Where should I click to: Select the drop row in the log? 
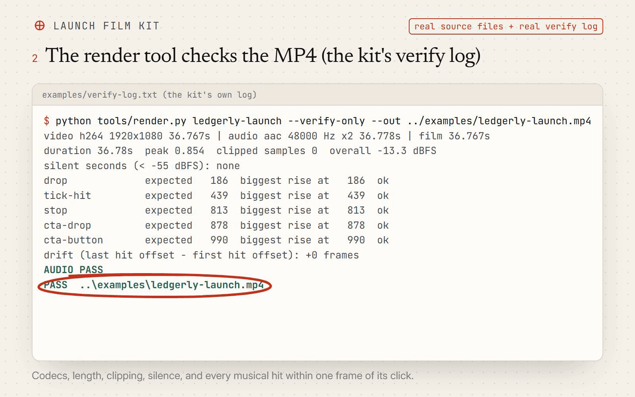click(216, 181)
